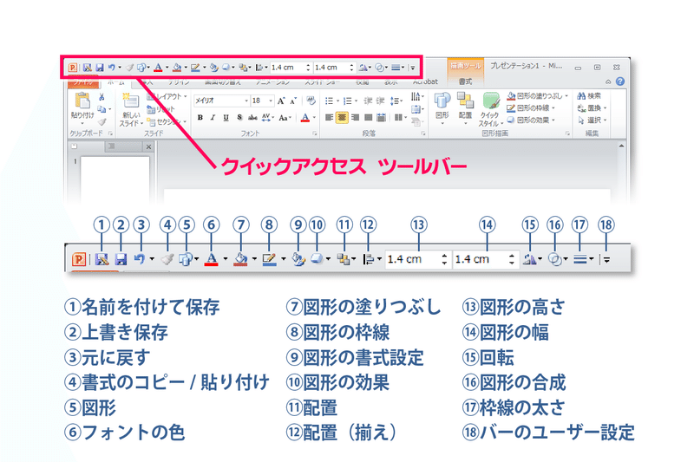The width and height of the screenshot is (694, 462).
Task: Click the floppy Save icon in enlarged toolbar
Action: pos(121,259)
